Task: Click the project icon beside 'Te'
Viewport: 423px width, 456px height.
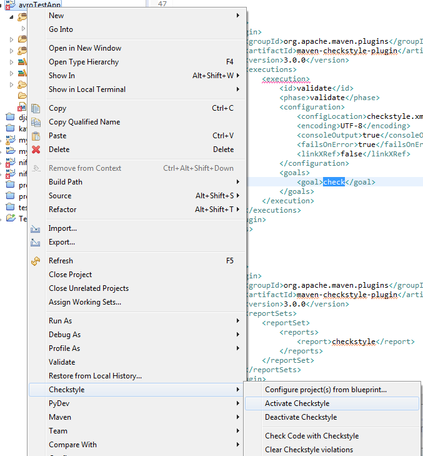Action: click(11, 218)
